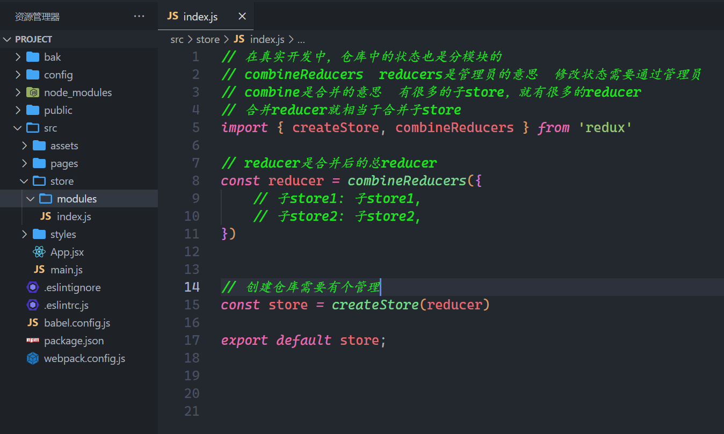Click the ESLint icon beside .eslintrc.js

click(33, 305)
